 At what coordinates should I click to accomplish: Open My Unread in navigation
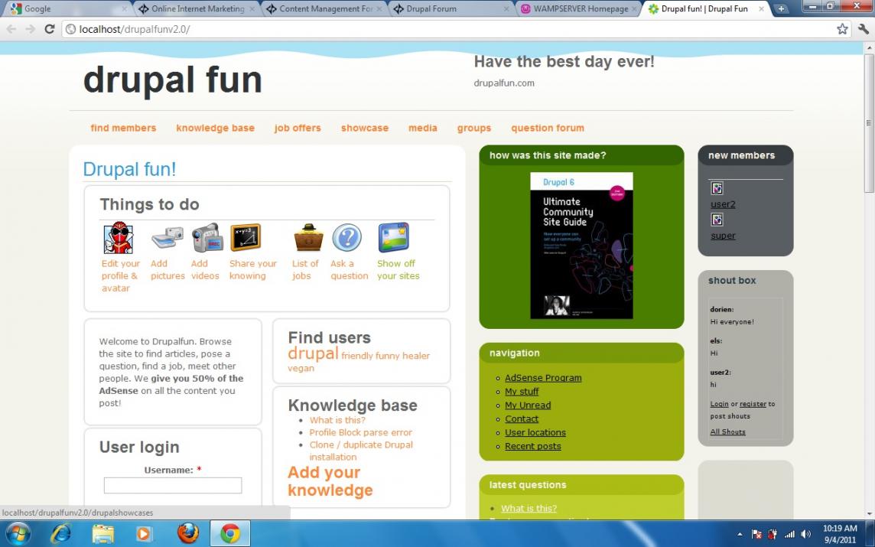pyautogui.click(x=527, y=405)
